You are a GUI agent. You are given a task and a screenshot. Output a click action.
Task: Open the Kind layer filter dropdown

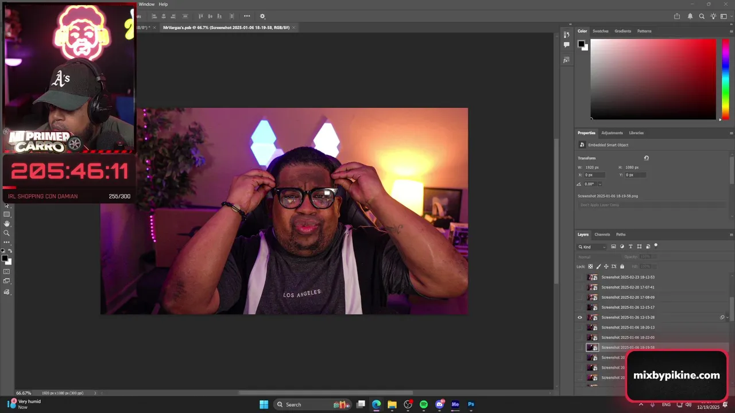(592, 247)
